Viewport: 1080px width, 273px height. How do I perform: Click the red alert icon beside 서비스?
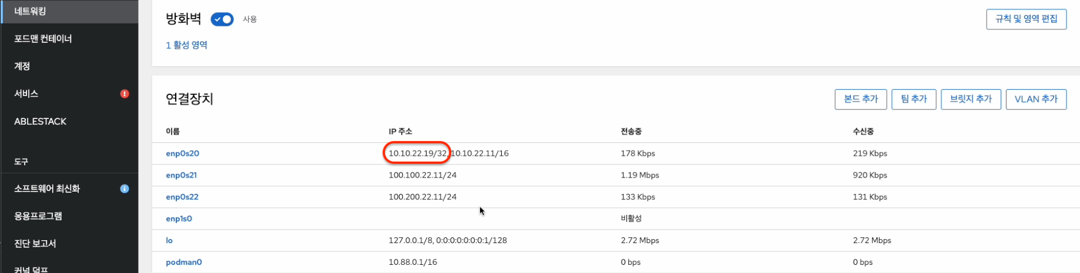tap(125, 94)
